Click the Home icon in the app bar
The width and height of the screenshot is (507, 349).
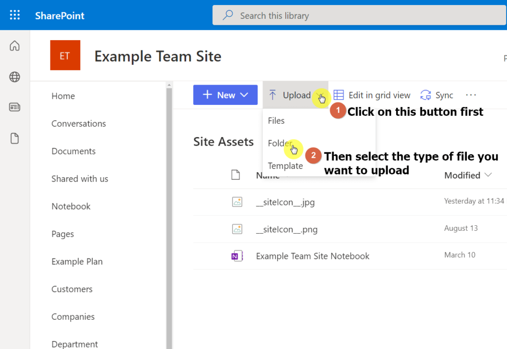pos(14,46)
